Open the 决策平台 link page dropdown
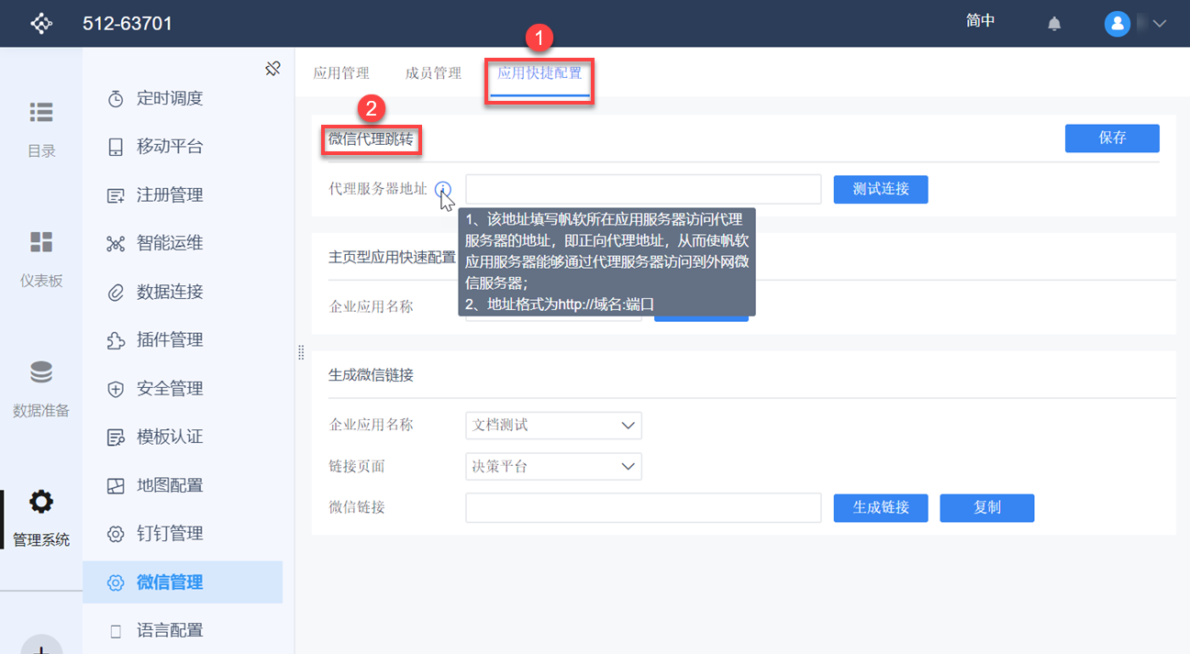This screenshot has width=1190, height=654. [553, 466]
